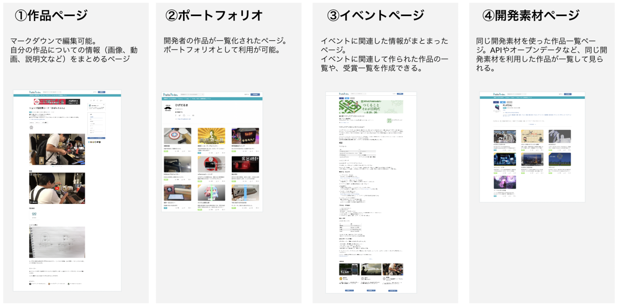Open the そとねる award thumbnail on the event page
Image resolution: width=619 pixels, height=306 pixels.
pyautogui.click(x=349, y=269)
